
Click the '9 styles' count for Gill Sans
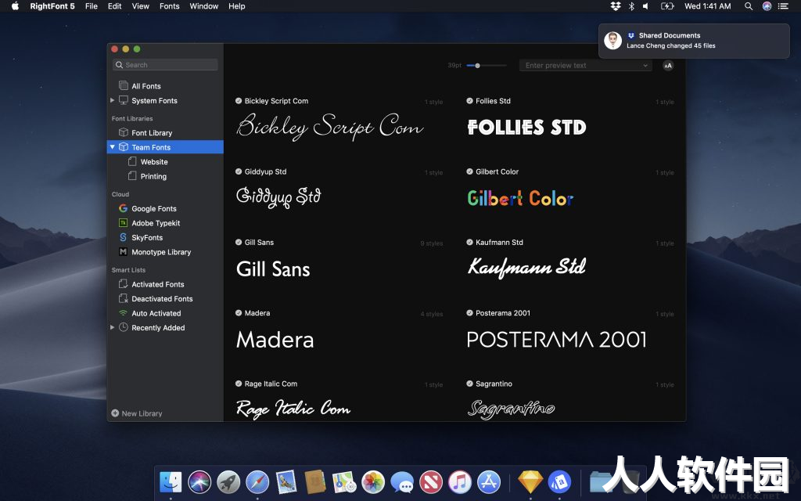432,243
